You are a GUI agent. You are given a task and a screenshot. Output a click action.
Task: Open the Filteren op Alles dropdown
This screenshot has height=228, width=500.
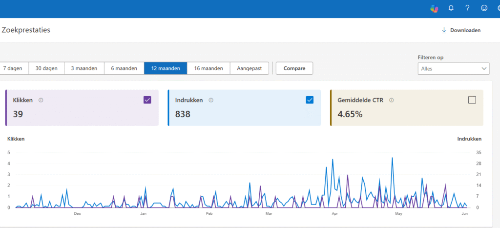[x=454, y=68]
